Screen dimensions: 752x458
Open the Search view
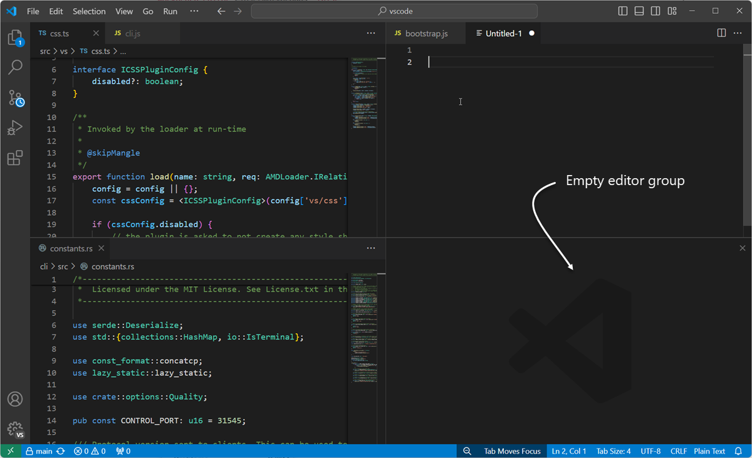[x=15, y=67]
